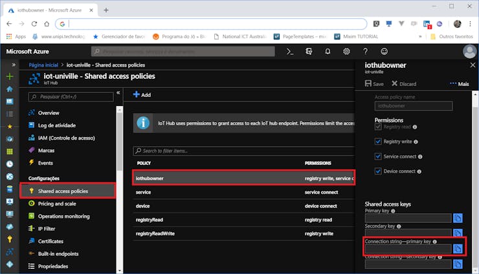
Task: Click the Favorites star in the left rail
Action: pos(10,126)
